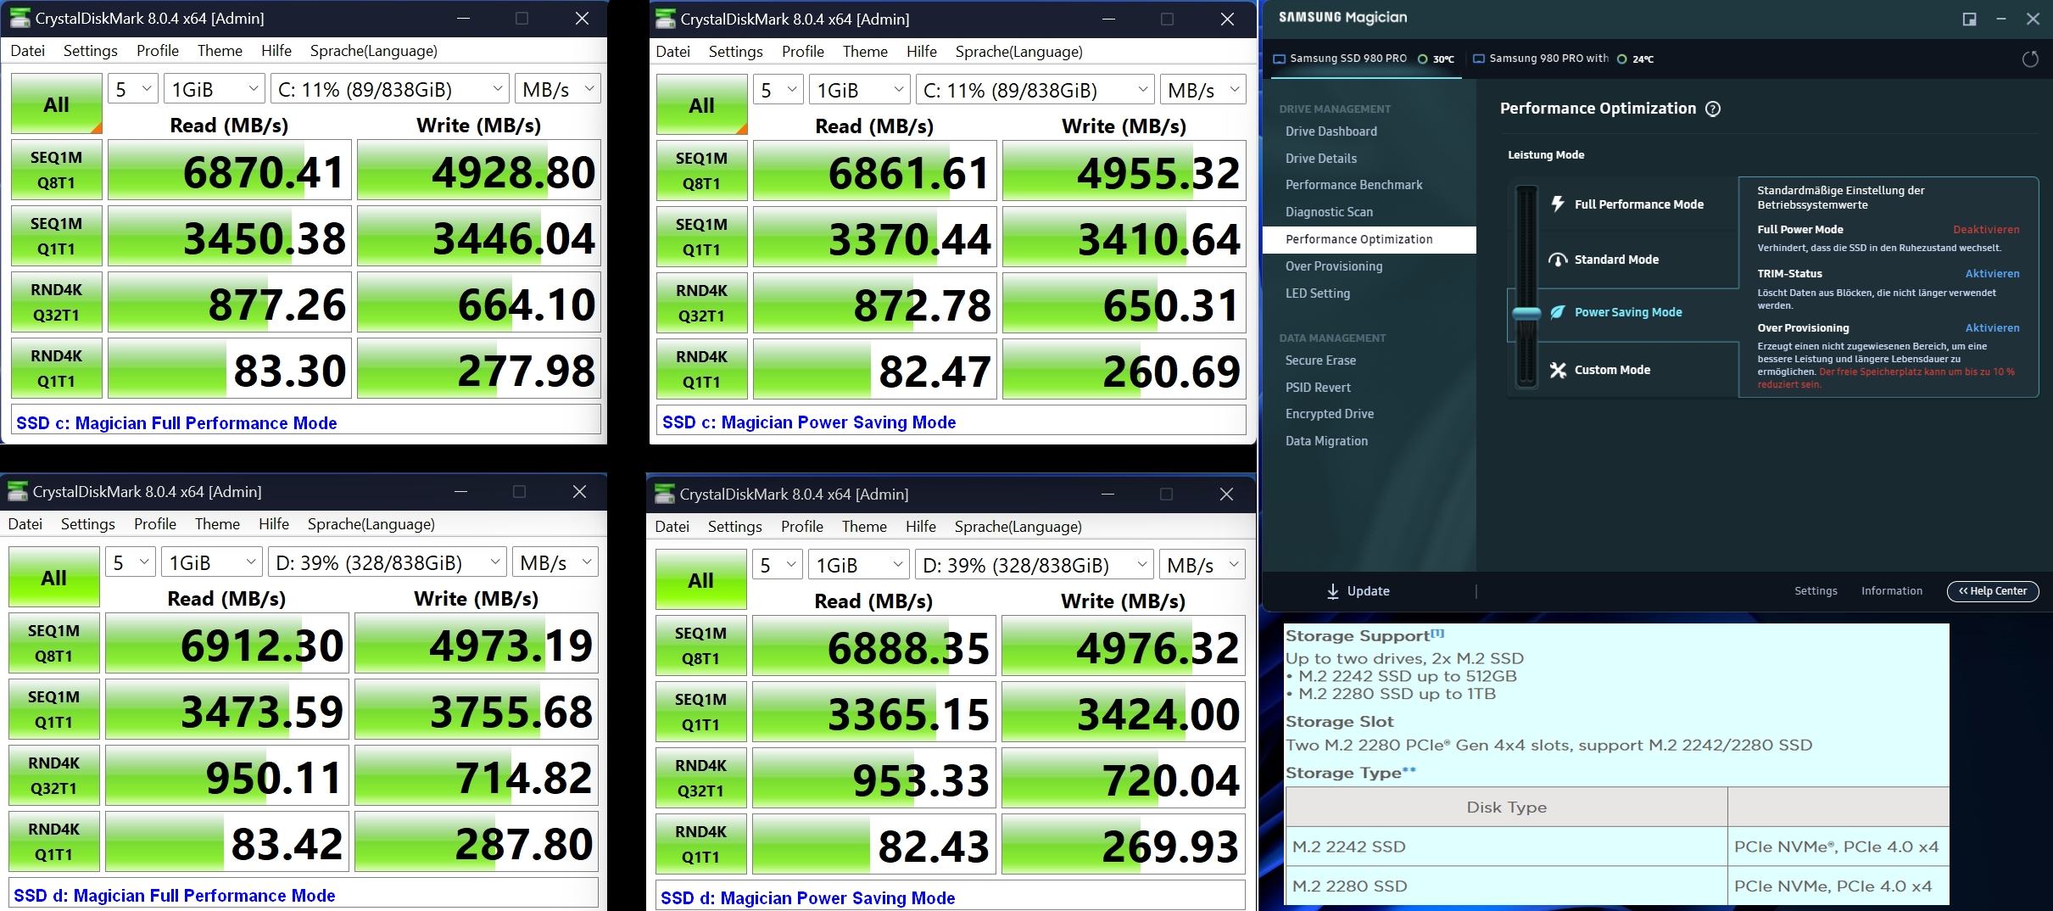Click the 6912.30 read result value
This screenshot has width=2053, height=911.
click(227, 645)
